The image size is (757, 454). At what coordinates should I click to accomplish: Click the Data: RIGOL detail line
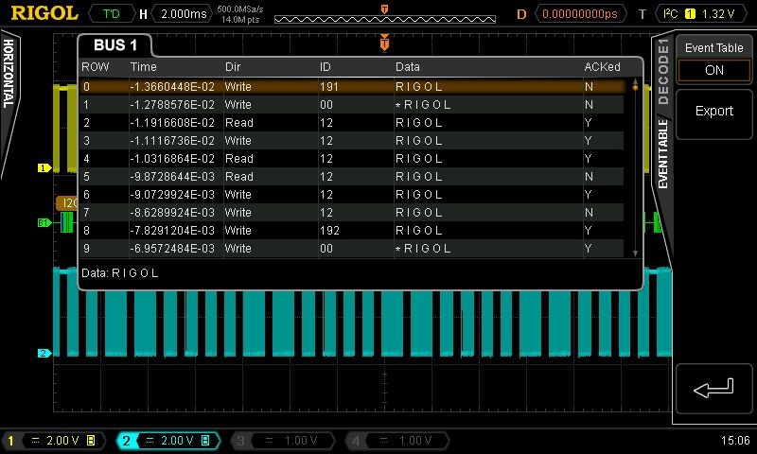click(x=120, y=273)
